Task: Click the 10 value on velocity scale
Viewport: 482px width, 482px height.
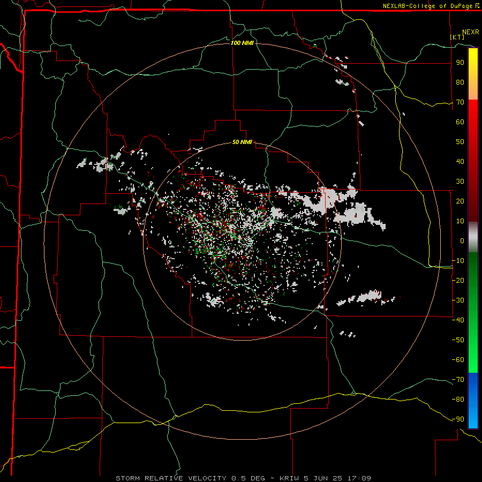Action: pos(460,221)
